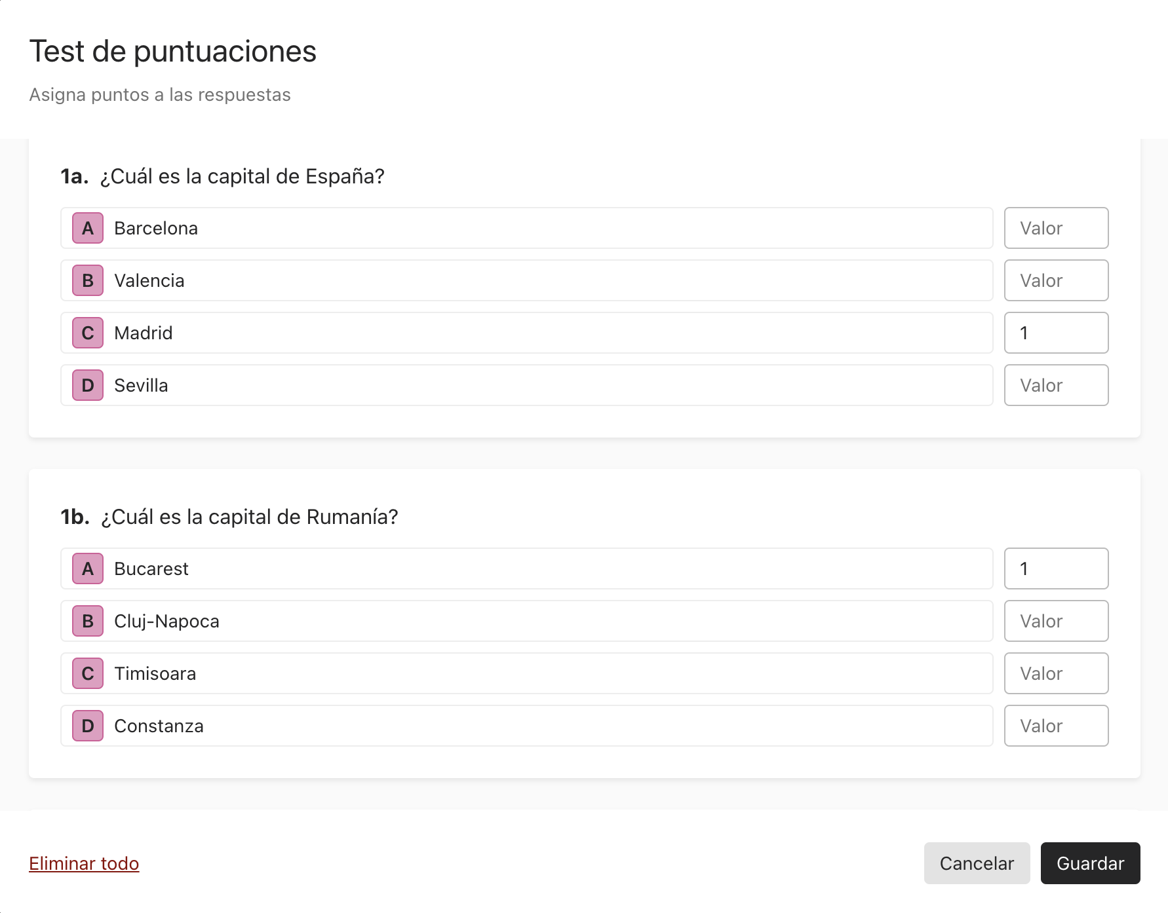Select the Cluj-Napoca answer text
Viewport: 1168px width, 913px height.
pos(166,621)
